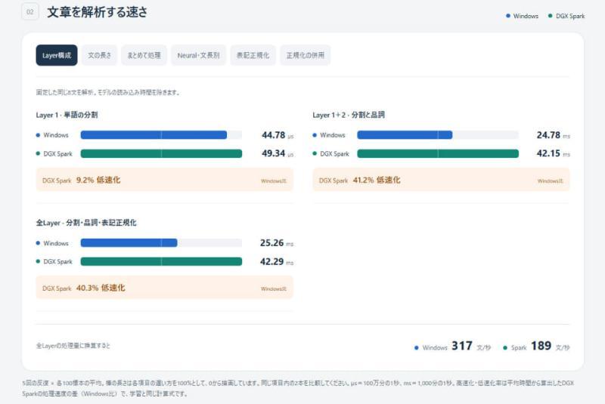
Task: Click Windows比 label in the 40.3% callout
Action: [274, 289]
